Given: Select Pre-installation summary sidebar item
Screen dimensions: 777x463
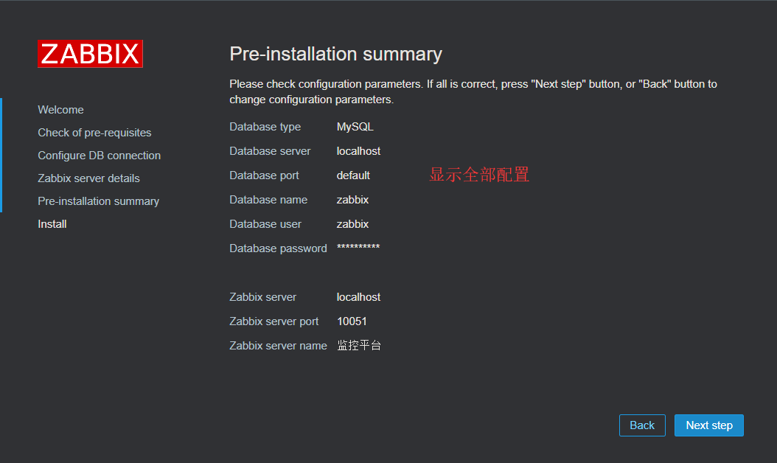Looking at the screenshot, I should [98, 201].
